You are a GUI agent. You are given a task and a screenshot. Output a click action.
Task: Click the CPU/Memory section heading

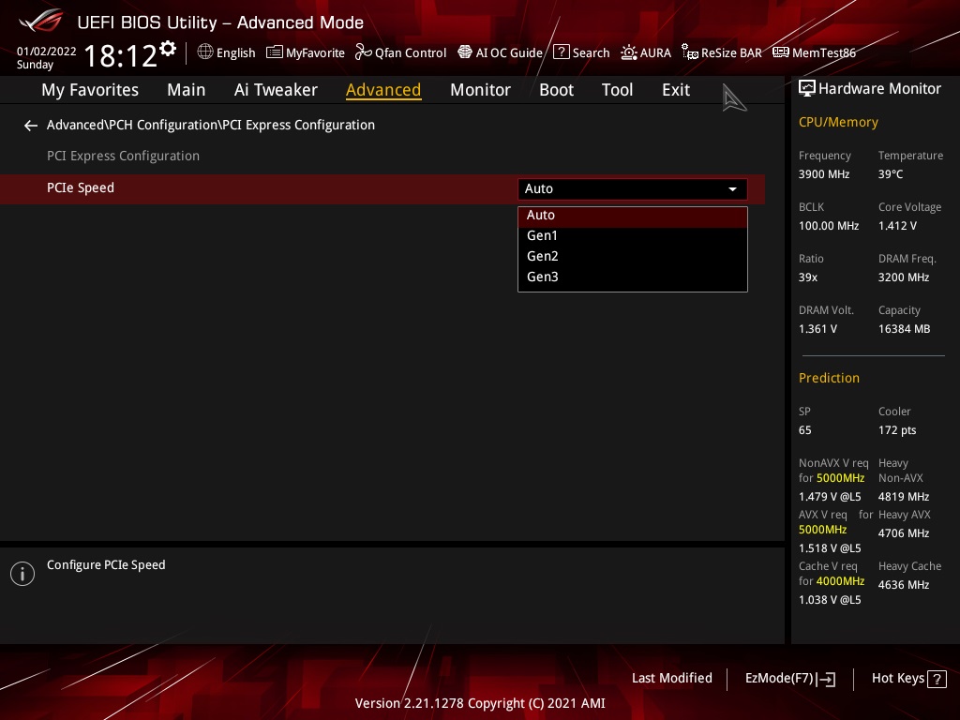[x=838, y=123]
